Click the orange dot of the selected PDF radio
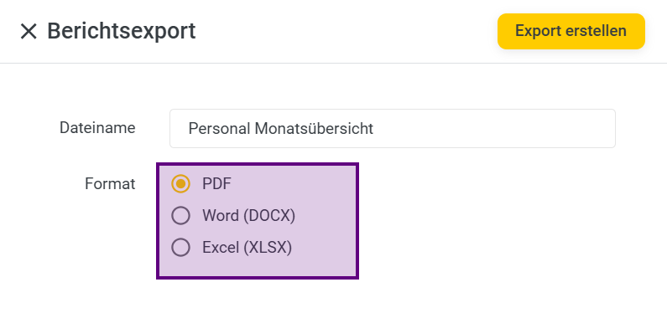Image resolution: width=667 pixels, height=313 pixels. [180, 183]
